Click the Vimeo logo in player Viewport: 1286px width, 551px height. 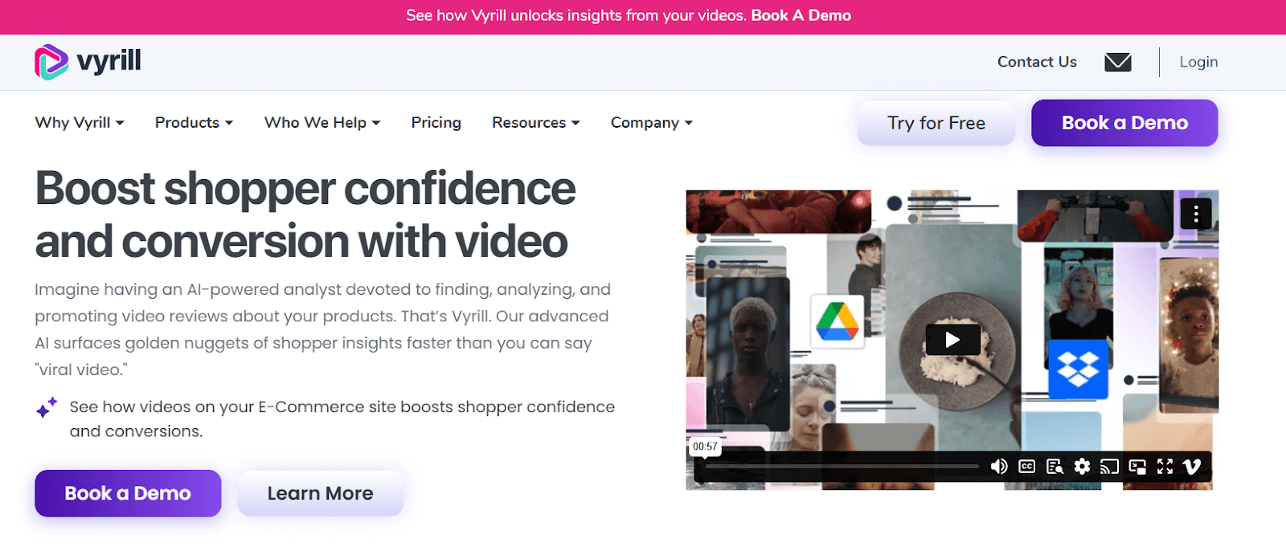[x=1192, y=467]
